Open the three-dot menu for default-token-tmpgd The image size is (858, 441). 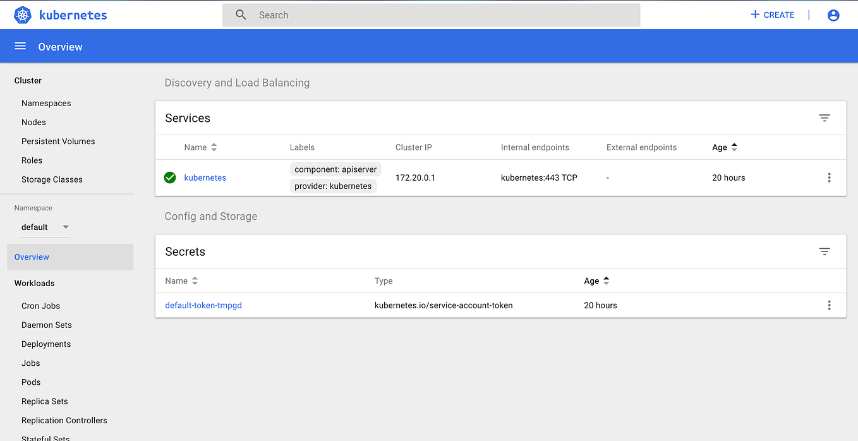point(829,305)
